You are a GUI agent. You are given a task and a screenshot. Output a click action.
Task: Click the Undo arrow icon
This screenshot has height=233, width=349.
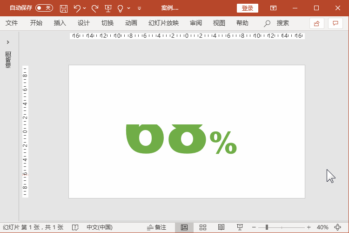[77, 8]
